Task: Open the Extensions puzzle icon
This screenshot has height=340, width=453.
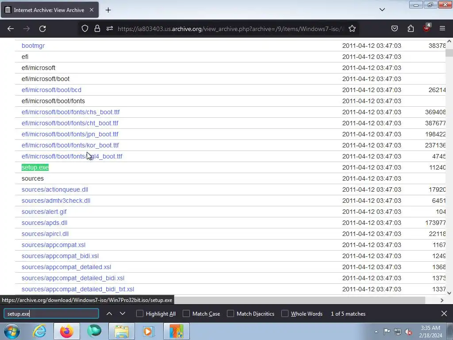Action: (411, 29)
